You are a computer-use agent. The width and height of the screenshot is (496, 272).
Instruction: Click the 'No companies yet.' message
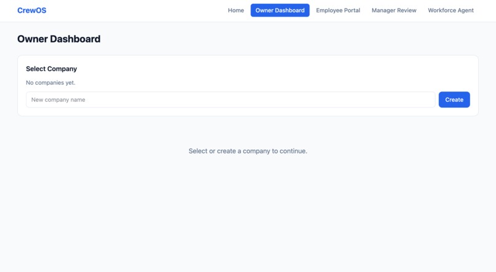(x=50, y=83)
